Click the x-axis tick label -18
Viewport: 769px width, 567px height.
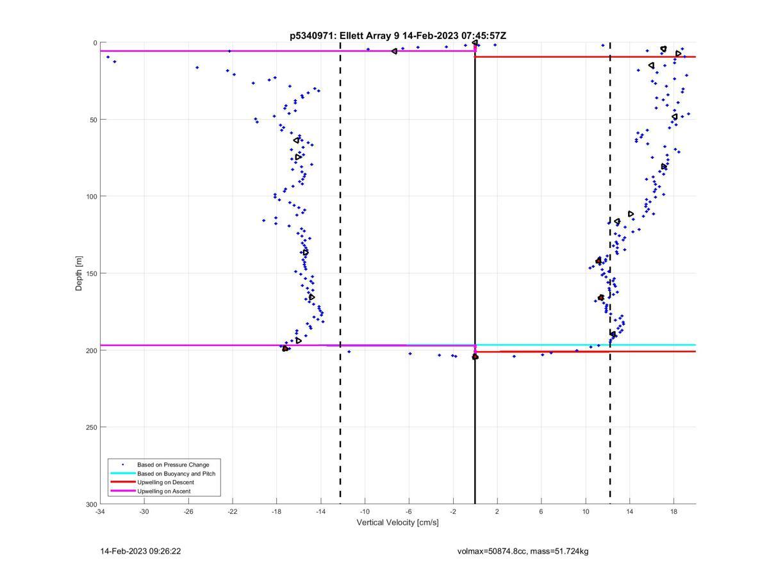point(276,511)
